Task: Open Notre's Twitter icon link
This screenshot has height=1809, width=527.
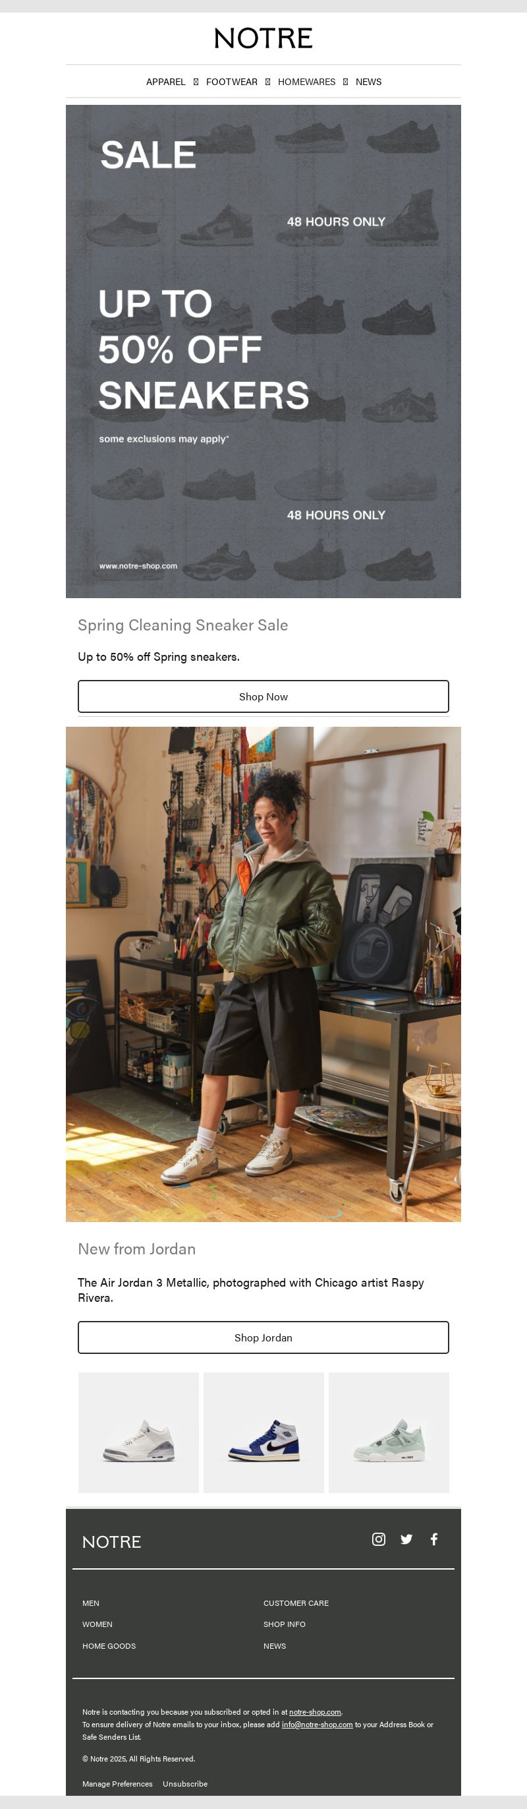Action: pyautogui.click(x=406, y=1539)
